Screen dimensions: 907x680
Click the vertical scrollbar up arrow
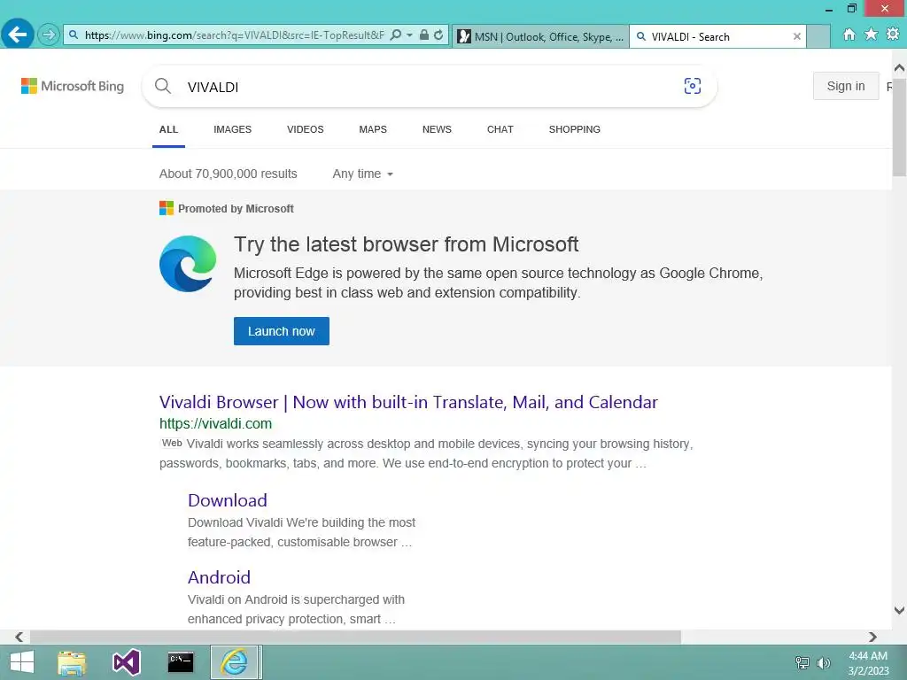(900, 68)
